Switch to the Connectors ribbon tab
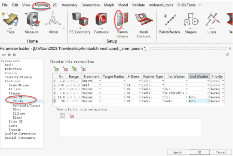Screen dimensions: 233x156 pyautogui.click(x=91, y=5)
